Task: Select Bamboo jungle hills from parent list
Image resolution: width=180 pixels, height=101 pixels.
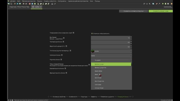Action: pos(111,68)
